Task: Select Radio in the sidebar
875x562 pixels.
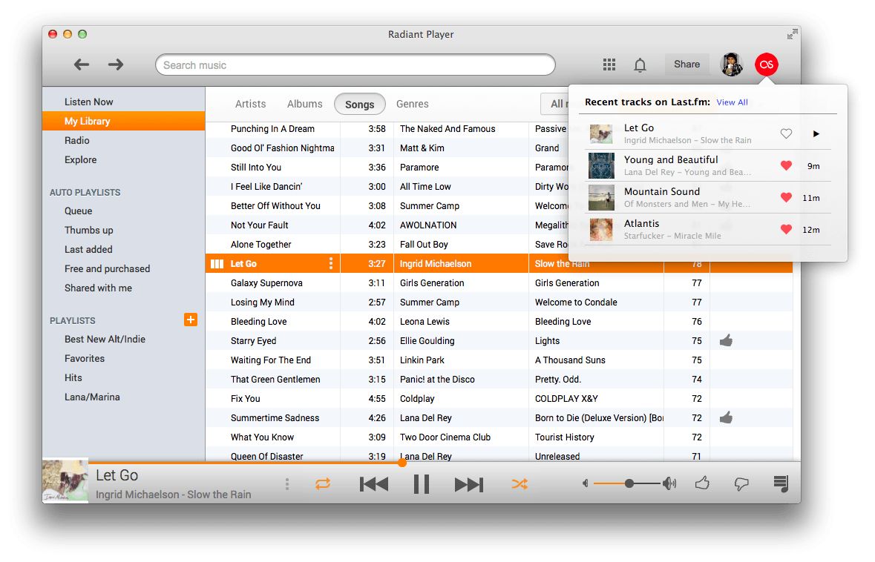Action: tap(76, 140)
